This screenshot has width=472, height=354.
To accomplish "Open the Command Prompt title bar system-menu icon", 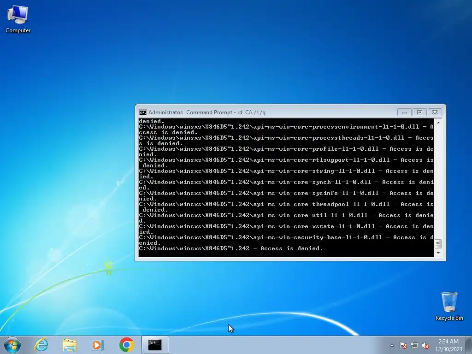I will [143, 112].
